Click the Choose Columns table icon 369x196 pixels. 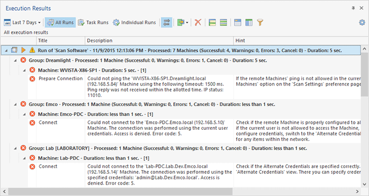[x=249, y=23]
